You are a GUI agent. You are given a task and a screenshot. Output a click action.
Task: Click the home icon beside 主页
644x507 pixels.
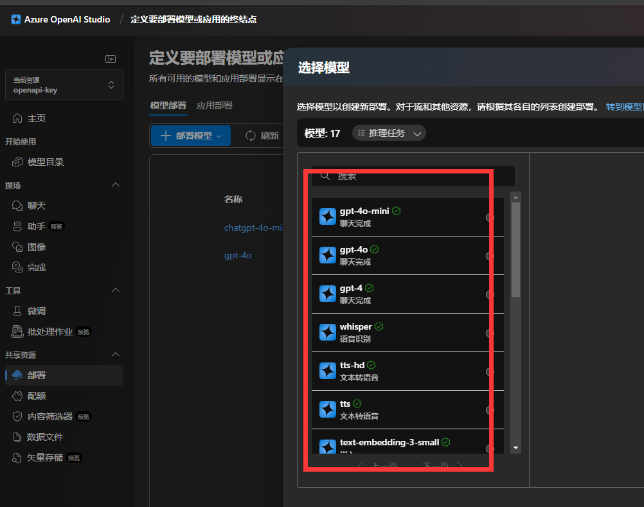point(17,118)
